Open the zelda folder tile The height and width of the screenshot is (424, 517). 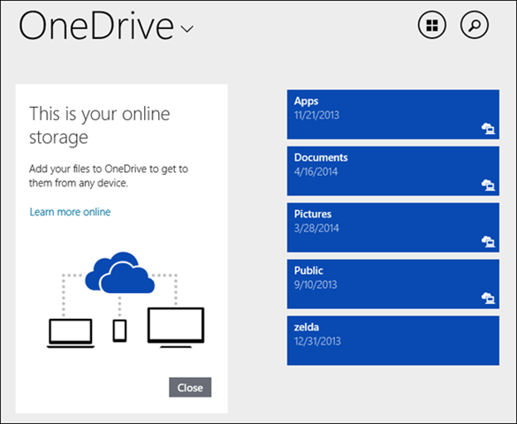pos(393,341)
